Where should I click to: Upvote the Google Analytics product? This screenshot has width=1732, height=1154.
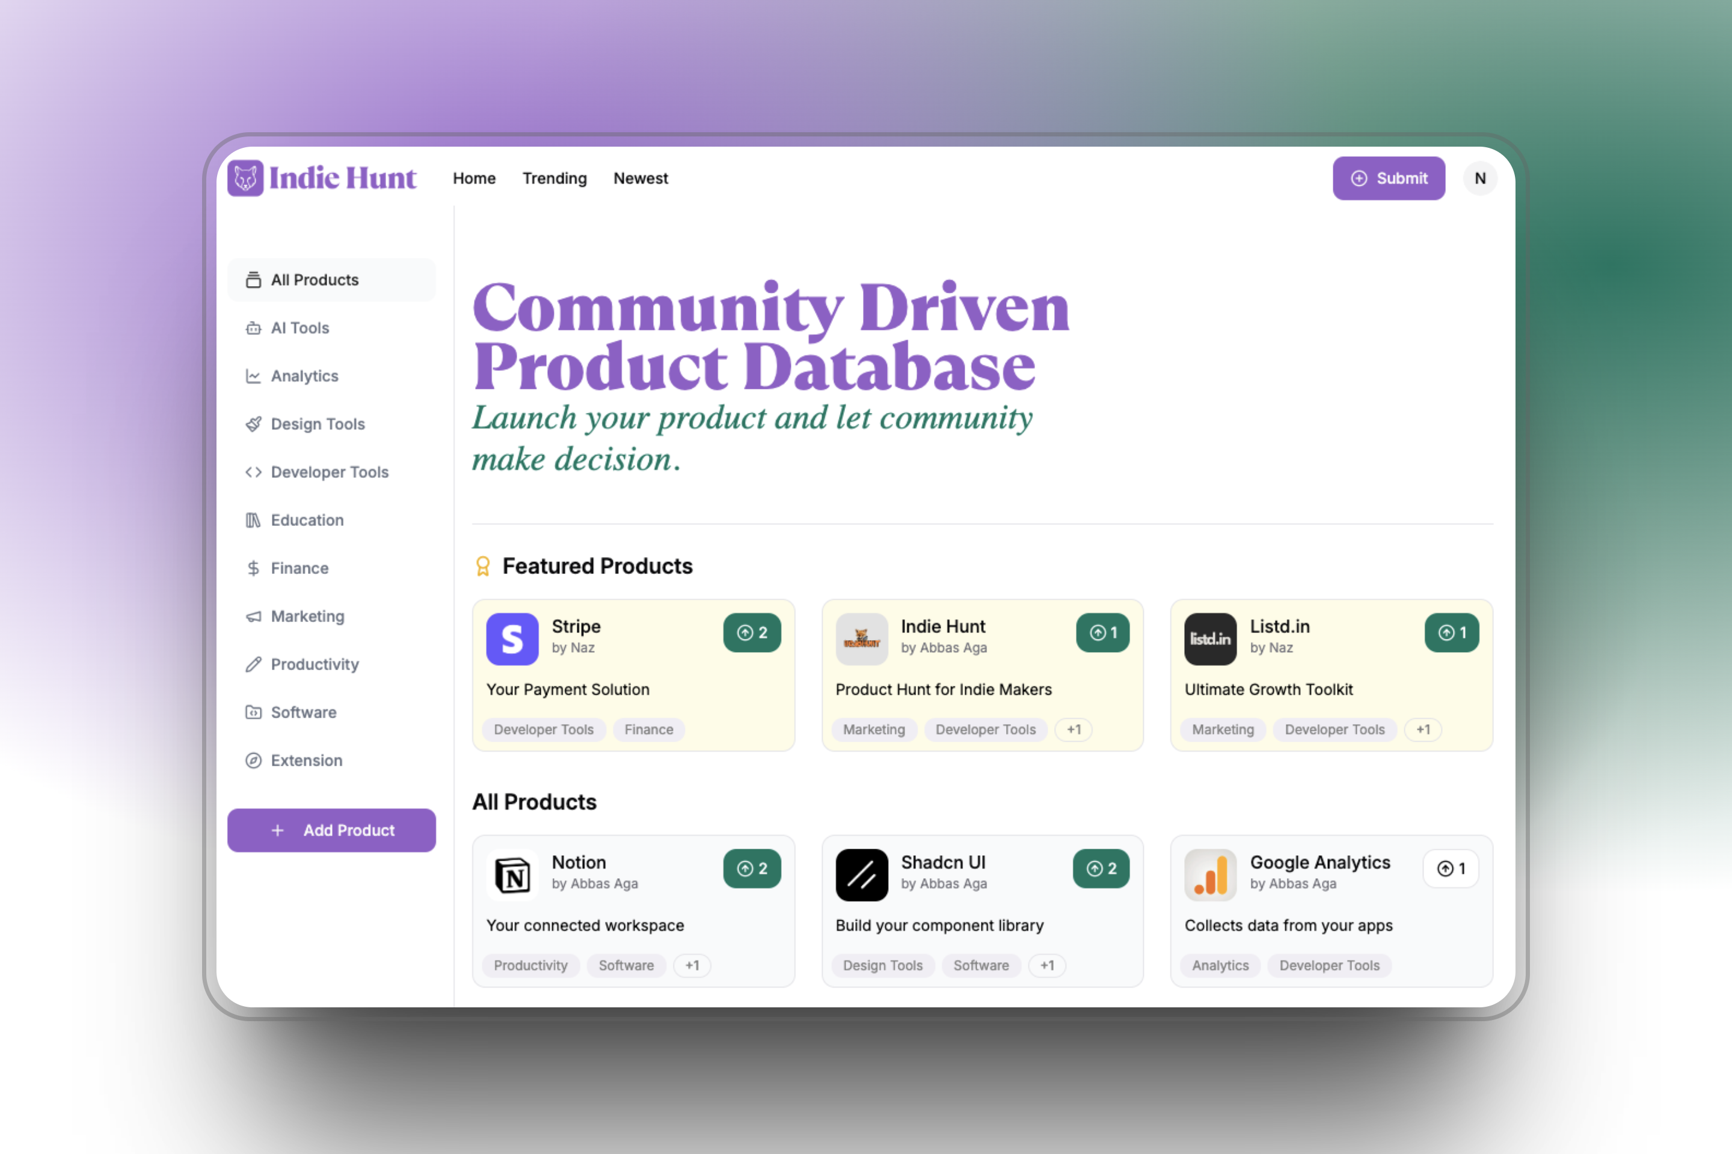pyautogui.click(x=1451, y=869)
